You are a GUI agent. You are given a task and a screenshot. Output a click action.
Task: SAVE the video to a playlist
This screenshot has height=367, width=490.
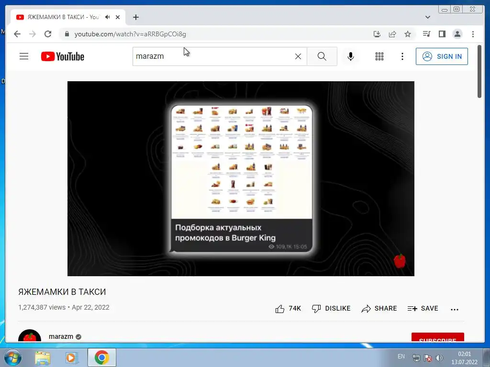pos(423,309)
